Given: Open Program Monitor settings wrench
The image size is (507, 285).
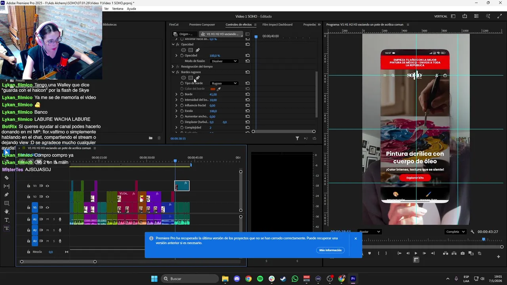Looking at the screenshot, I should [472, 232].
